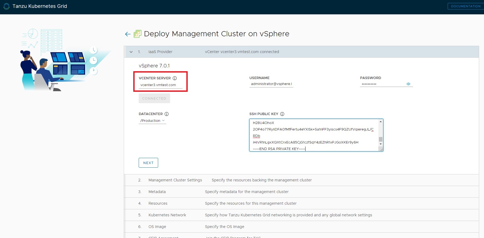Expand the Metadata step
484x238 pixels.
click(301, 192)
